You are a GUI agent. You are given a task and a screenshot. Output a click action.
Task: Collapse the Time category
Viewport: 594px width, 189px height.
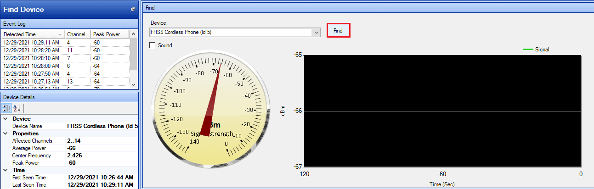(6, 170)
